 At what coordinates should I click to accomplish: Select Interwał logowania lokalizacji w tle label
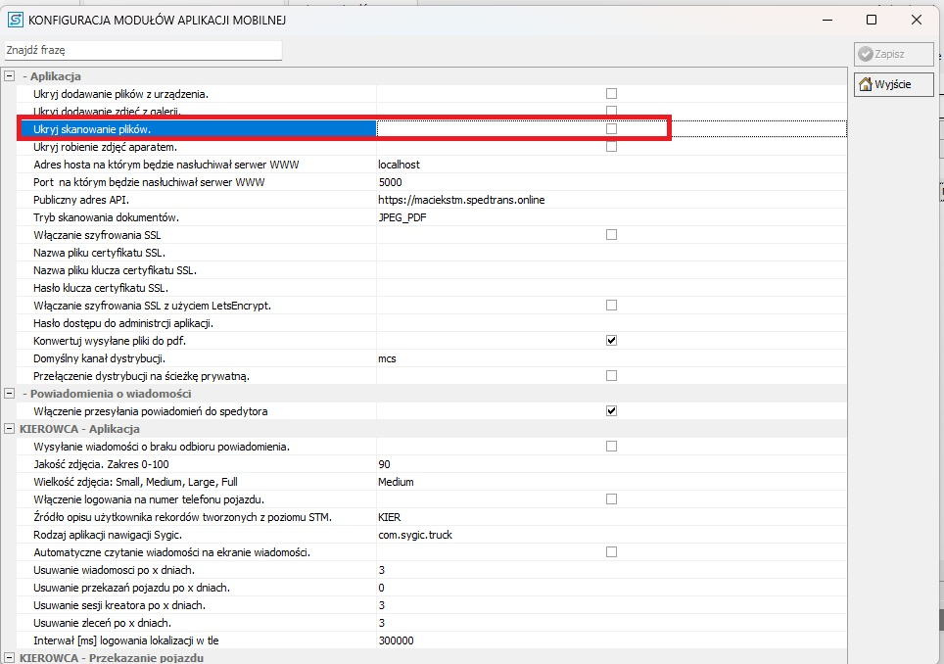tap(125, 640)
